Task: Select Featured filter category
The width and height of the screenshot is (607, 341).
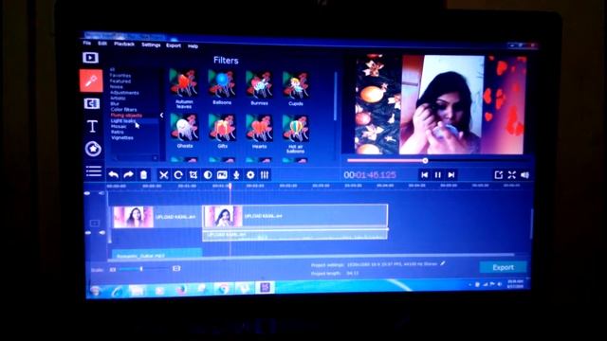Action: click(x=120, y=81)
